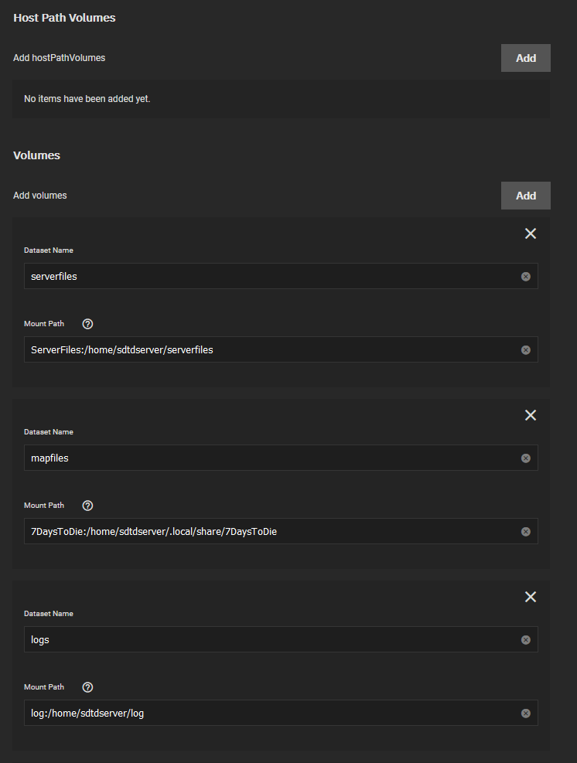The height and width of the screenshot is (763, 577).
Task: Edit the 7DaysToDie mount path input
Action: point(281,531)
